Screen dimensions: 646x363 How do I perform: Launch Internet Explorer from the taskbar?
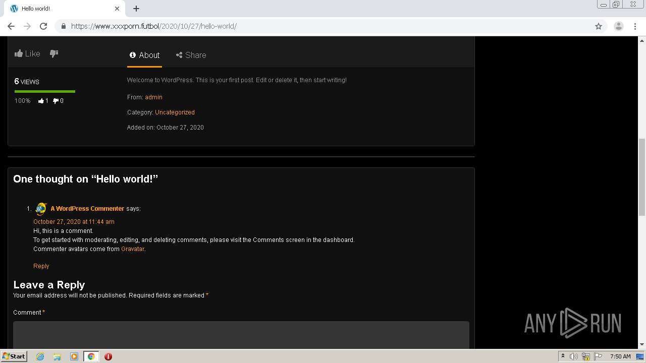coord(40,356)
